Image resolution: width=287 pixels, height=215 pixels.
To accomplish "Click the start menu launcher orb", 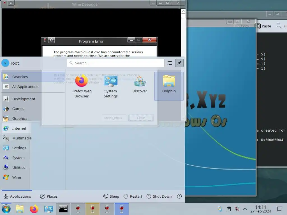I will point(6,209).
